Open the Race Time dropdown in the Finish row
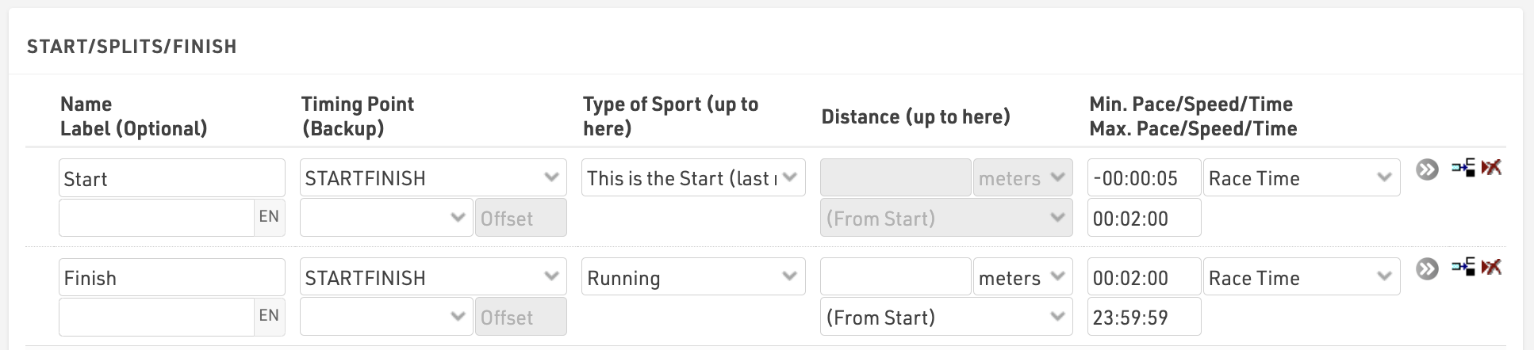1534x350 pixels. coord(1302,277)
